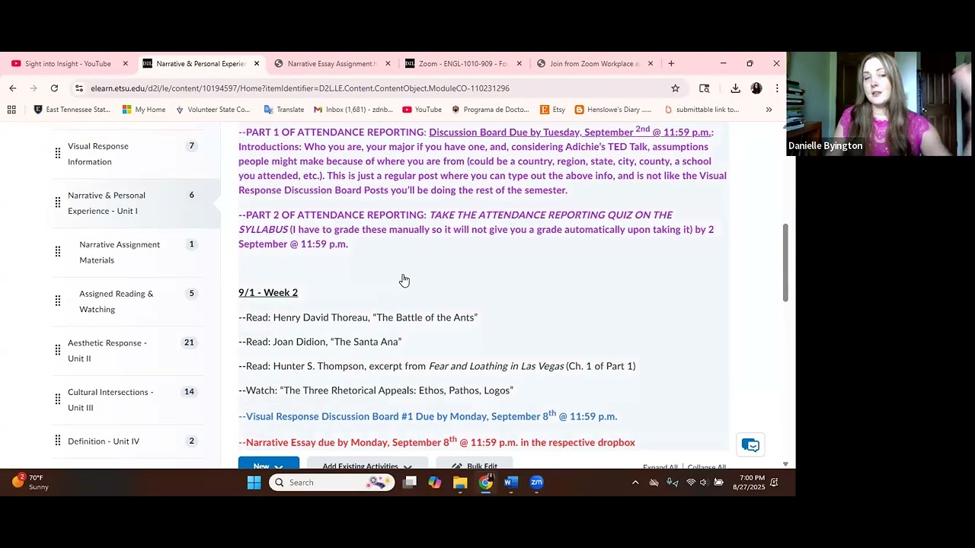Open the search-tabs icon beside bookmark star
Image resolution: width=975 pixels, height=548 pixels.
[x=704, y=88]
